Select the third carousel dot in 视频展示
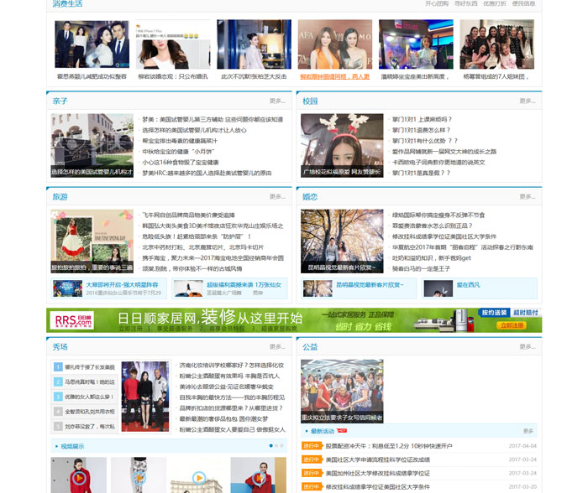 click(282, 446)
